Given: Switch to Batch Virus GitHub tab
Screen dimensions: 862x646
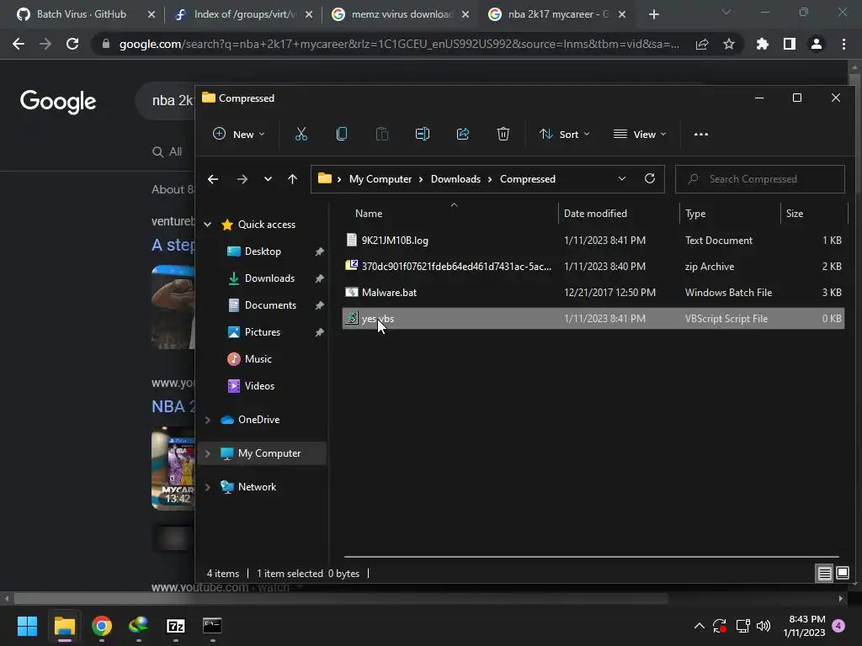Looking at the screenshot, I should tap(82, 14).
